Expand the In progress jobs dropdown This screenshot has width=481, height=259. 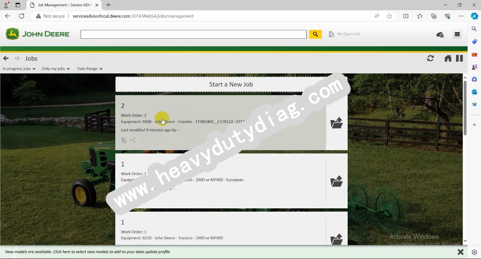click(x=19, y=68)
